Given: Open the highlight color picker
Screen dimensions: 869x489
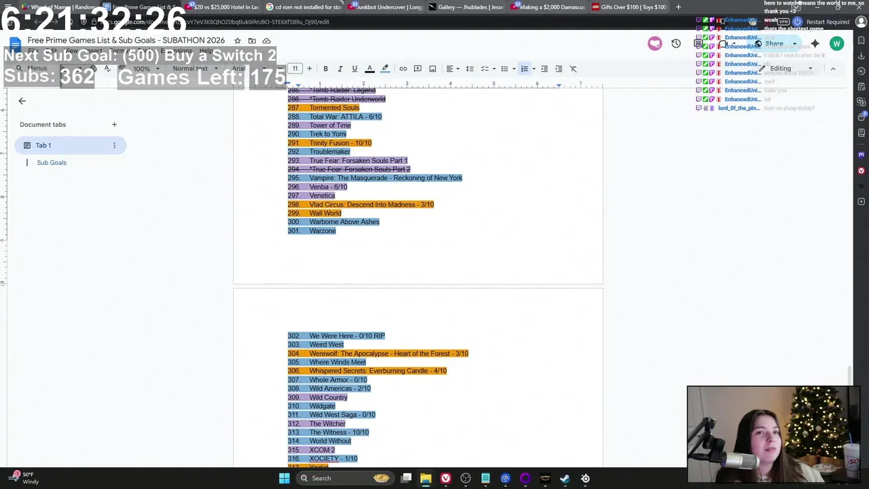Looking at the screenshot, I should click(385, 69).
